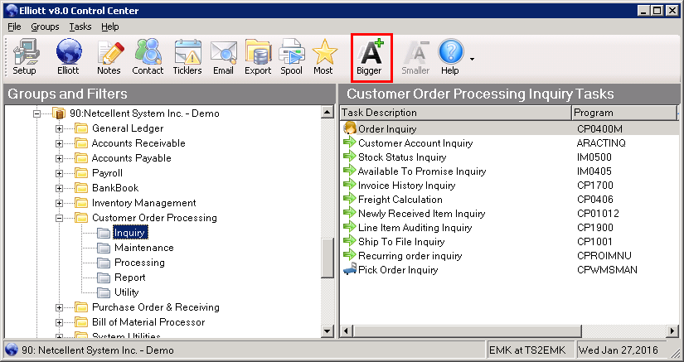
Task: Click the Pick Order Inquiry cart icon
Action: coord(349,270)
